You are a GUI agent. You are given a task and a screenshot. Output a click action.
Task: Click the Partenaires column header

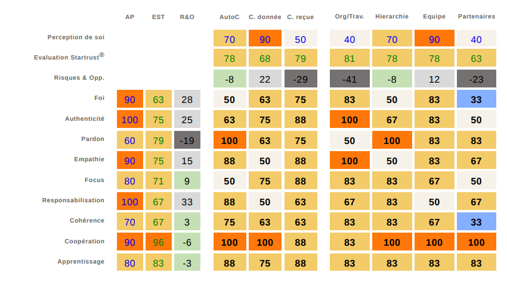click(477, 17)
